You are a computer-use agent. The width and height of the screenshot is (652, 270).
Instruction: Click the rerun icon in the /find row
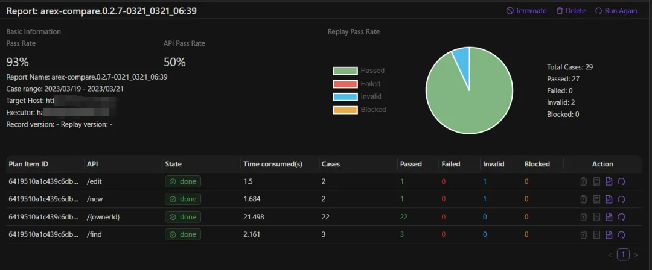[x=622, y=234]
